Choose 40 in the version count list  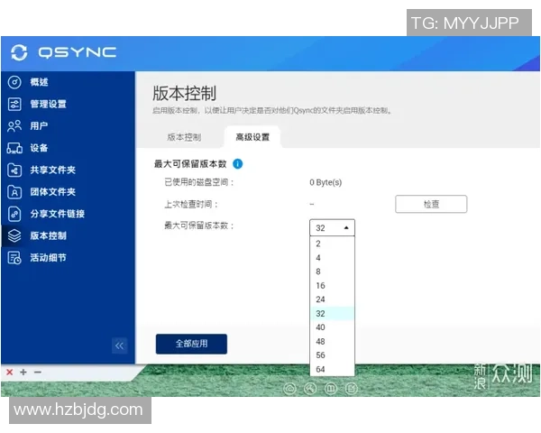point(332,327)
